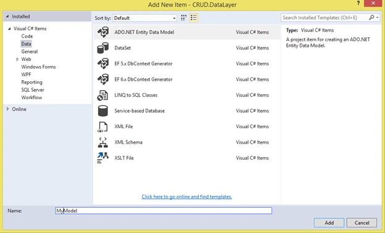The height and width of the screenshot is (233, 385).
Task: Select the 'ADO.NET Entity Data Model' label
Action: click(x=144, y=32)
